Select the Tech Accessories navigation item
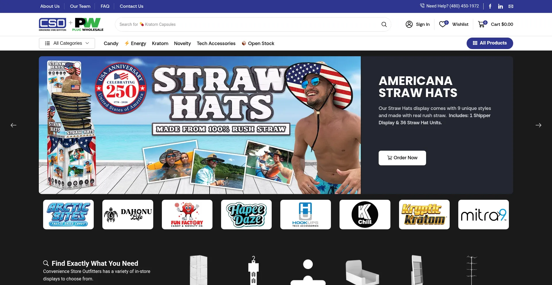This screenshot has height=285, width=552. (x=216, y=43)
